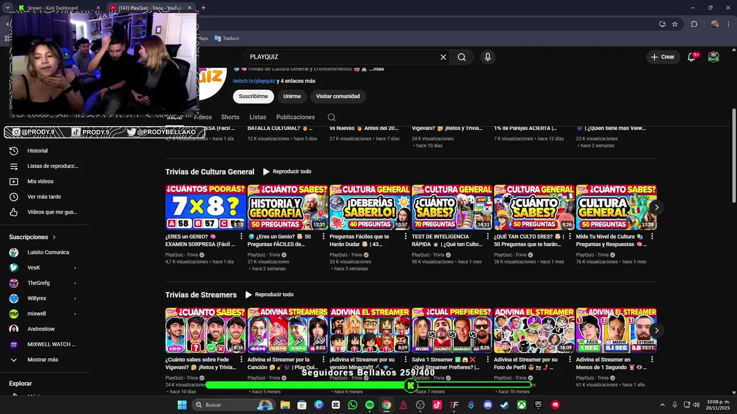
Task: Open YouTube notifications bell
Action: click(x=693, y=57)
